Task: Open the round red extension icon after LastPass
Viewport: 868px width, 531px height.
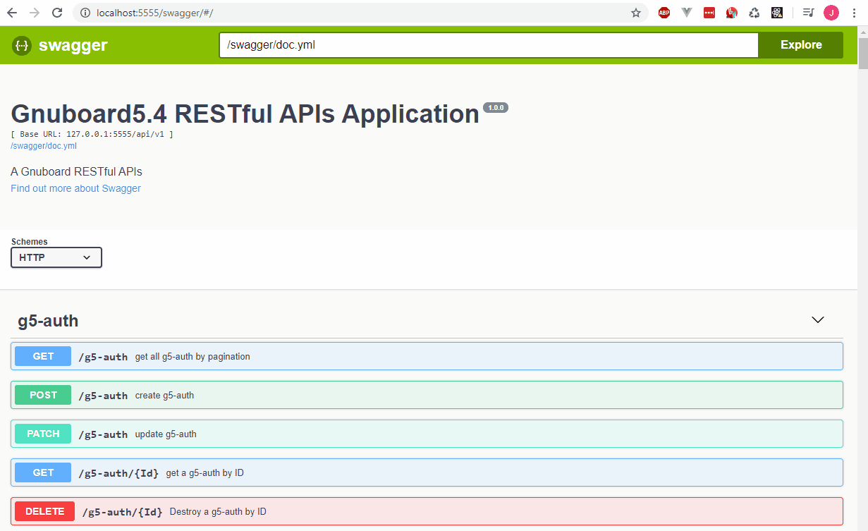Action: [x=732, y=13]
